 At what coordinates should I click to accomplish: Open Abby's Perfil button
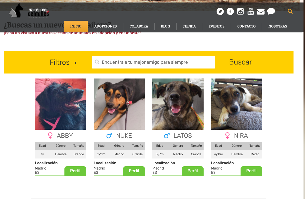point(75,171)
